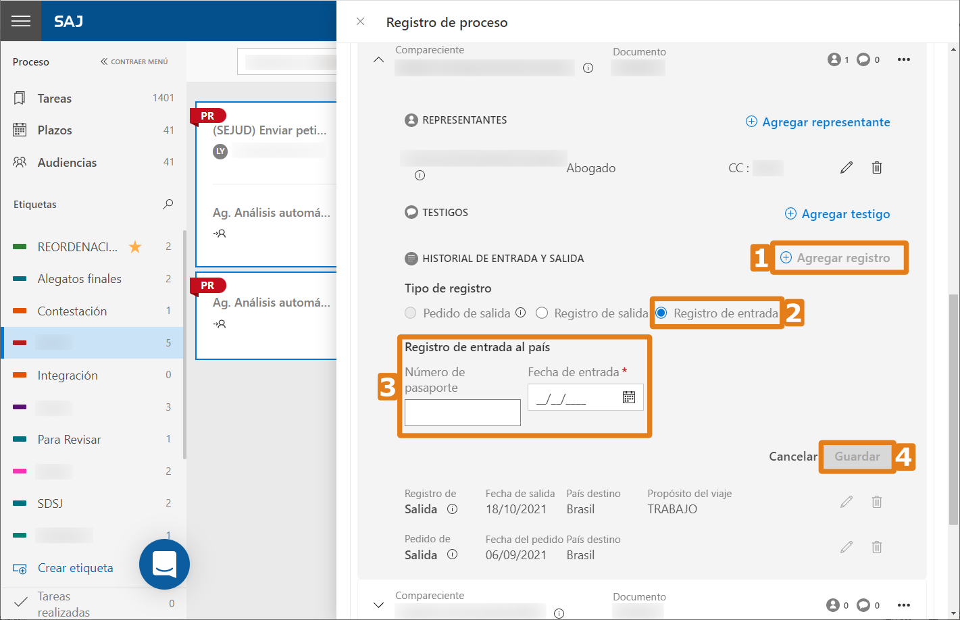Click Crear etiqueta link

[x=64, y=568]
